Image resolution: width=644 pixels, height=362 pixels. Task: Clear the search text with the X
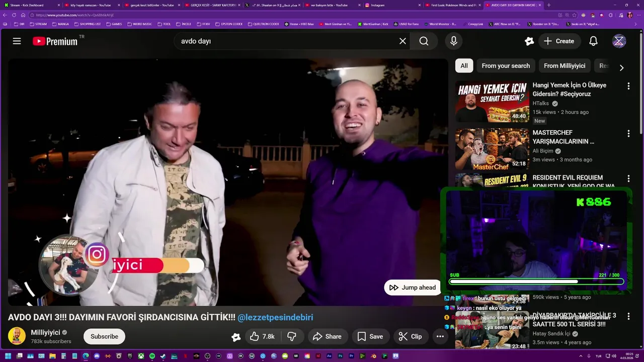[403, 41]
